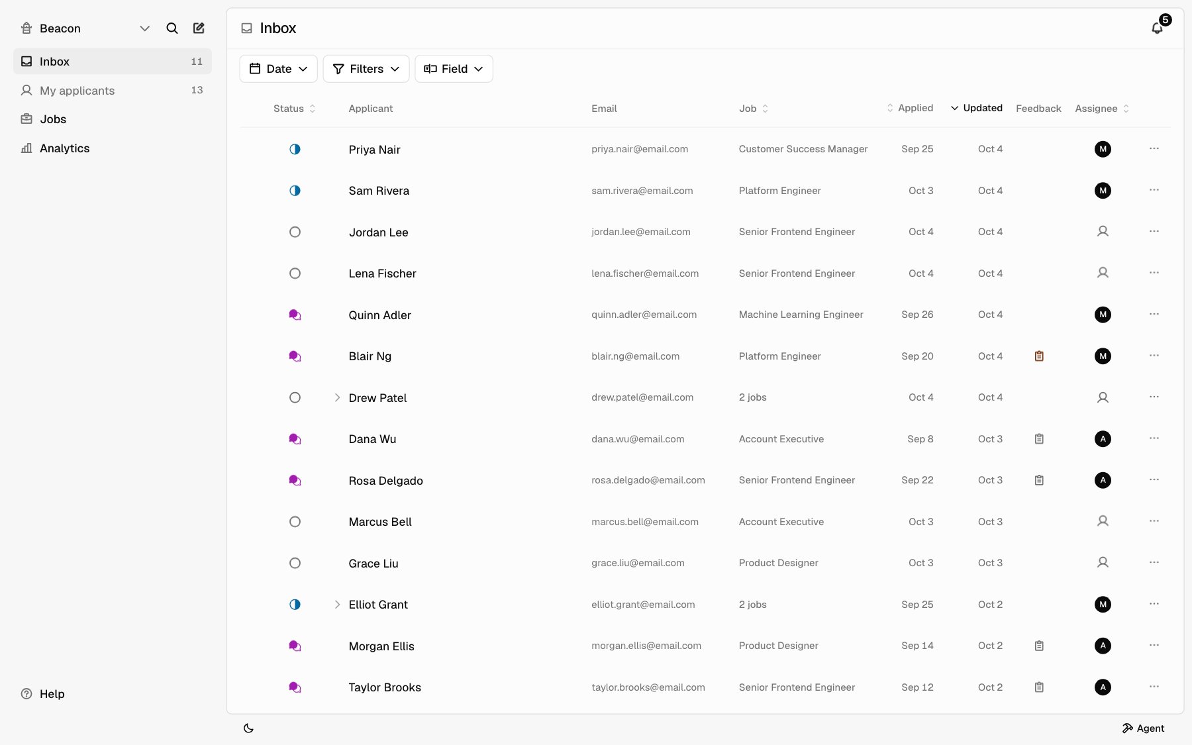1192x745 pixels.
Task: Open more options for Taylor Brooks
Action: 1154,687
